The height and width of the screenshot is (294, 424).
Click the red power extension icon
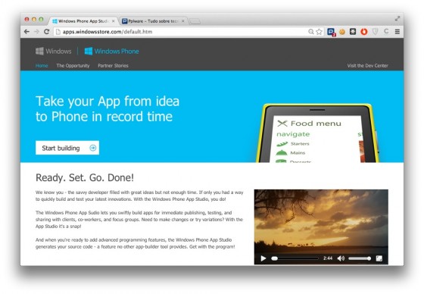coord(364,32)
